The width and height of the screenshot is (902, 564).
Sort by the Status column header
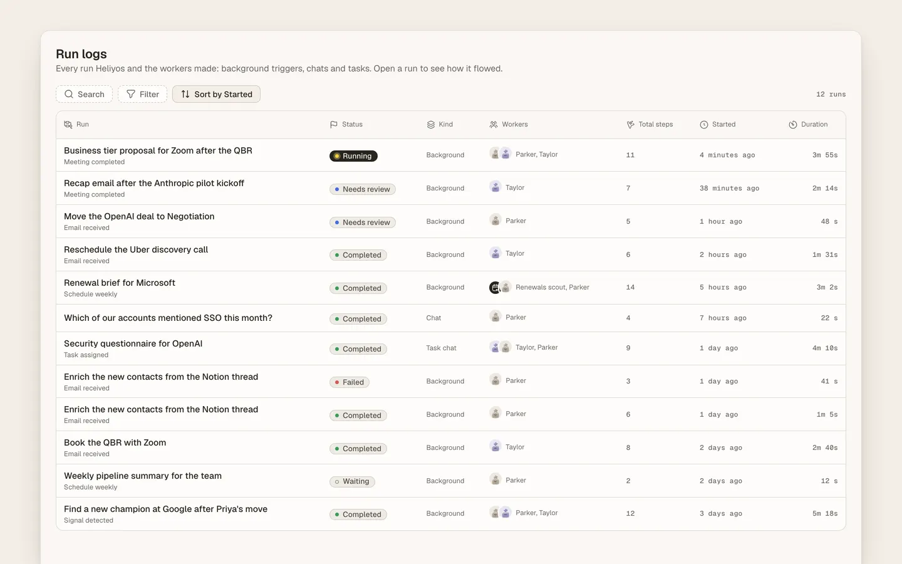click(x=346, y=125)
